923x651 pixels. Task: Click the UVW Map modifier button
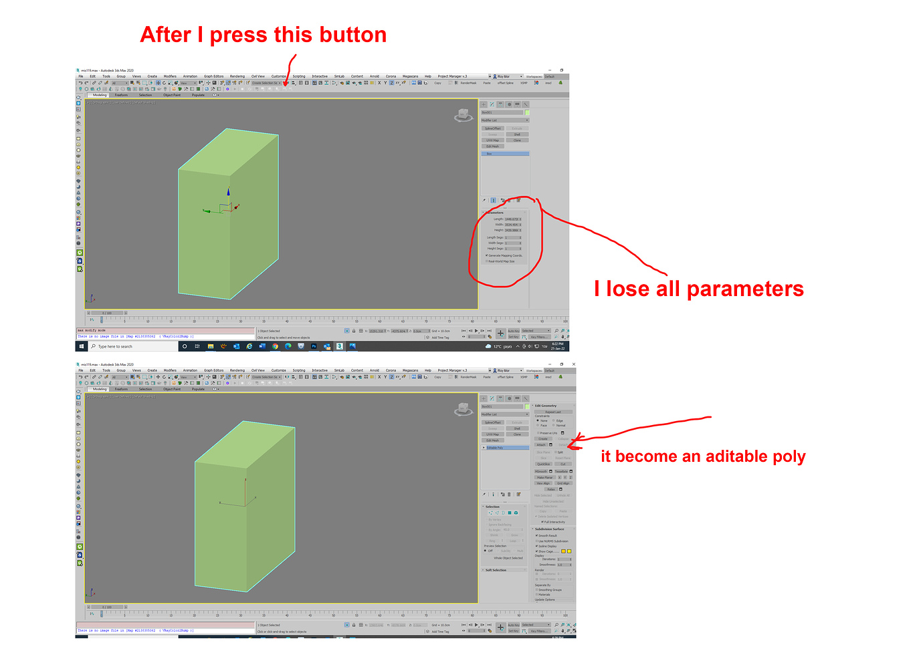click(x=492, y=140)
